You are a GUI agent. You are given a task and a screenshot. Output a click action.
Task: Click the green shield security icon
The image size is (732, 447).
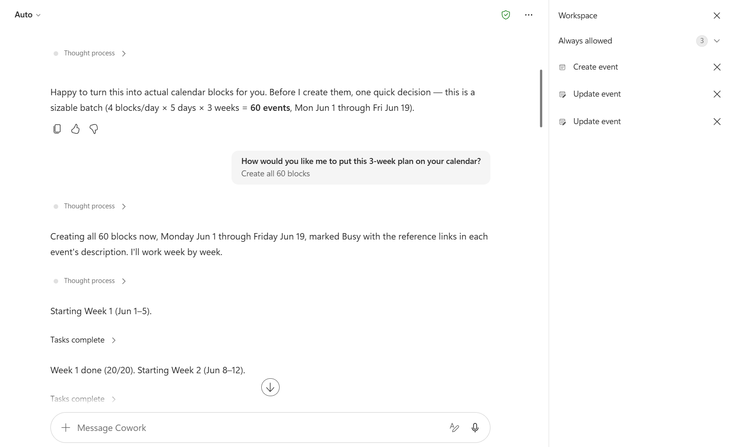point(506,15)
